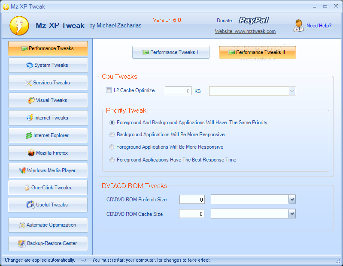
Task: Click the Automatic Optimization wand icon
Action: pyautogui.click(x=22, y=225)
